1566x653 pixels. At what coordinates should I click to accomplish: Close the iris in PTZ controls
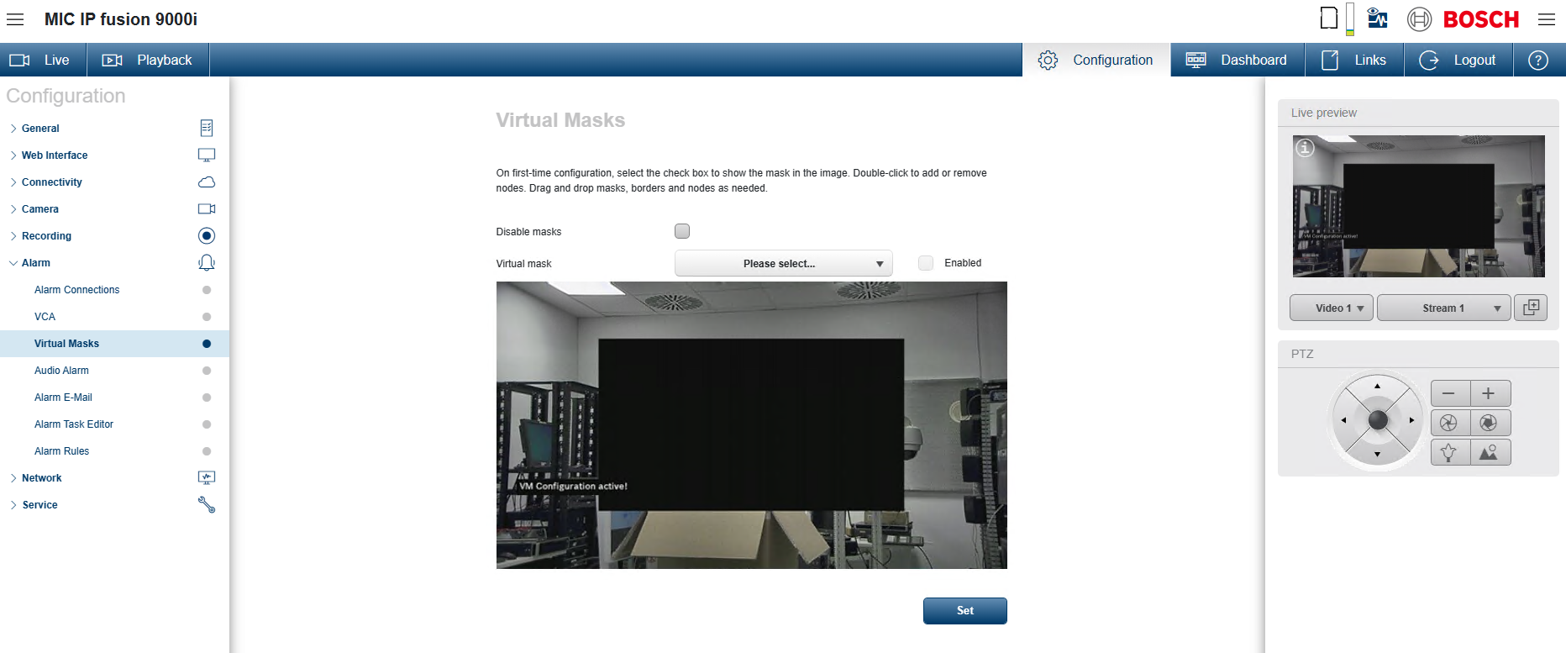[x=1450, y=423]
